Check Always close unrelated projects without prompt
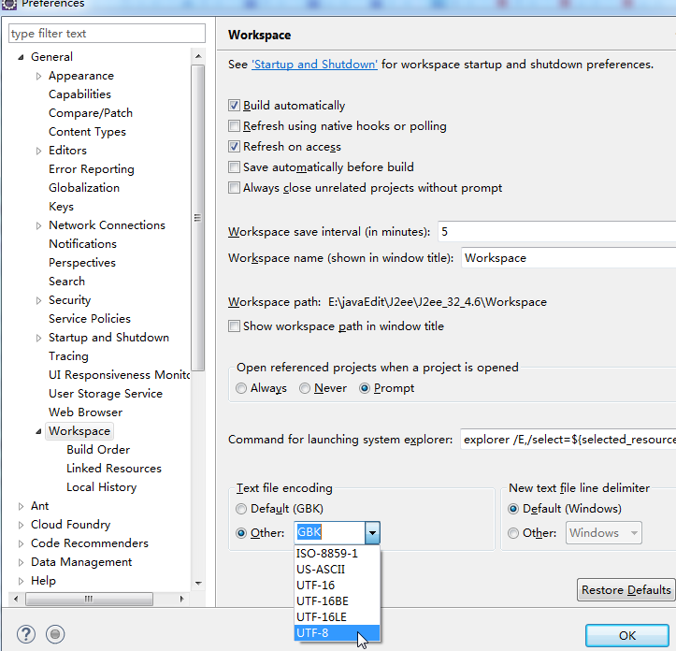This screenshot has width=676, height=651. [x=234, y=188]
